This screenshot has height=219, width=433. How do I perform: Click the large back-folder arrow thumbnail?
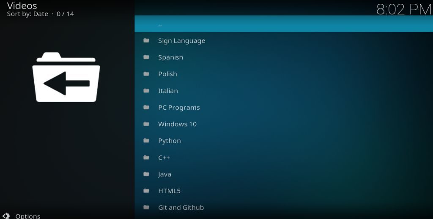(x=66, y=77)
